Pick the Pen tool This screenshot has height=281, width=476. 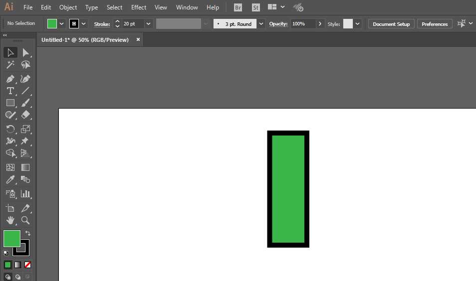tap(10, 79)
